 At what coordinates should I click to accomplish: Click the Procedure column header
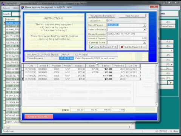(x=57, y=66)
